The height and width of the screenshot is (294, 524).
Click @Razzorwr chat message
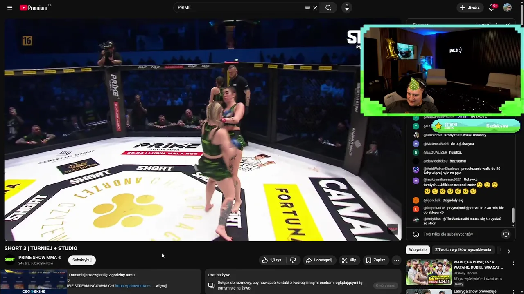tap(465, 135)
